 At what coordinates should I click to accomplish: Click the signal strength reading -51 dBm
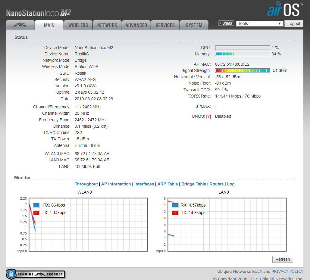(x=279, y=70)
